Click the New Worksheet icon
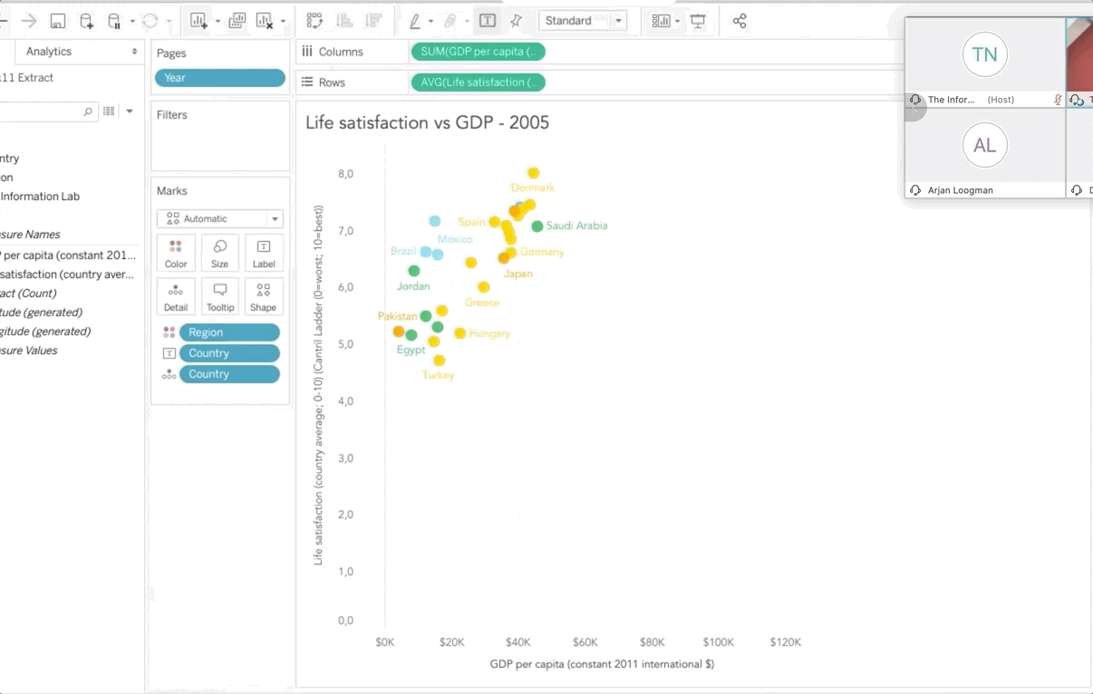This screenshot has width=1093, height=694. tap(198, 21)
